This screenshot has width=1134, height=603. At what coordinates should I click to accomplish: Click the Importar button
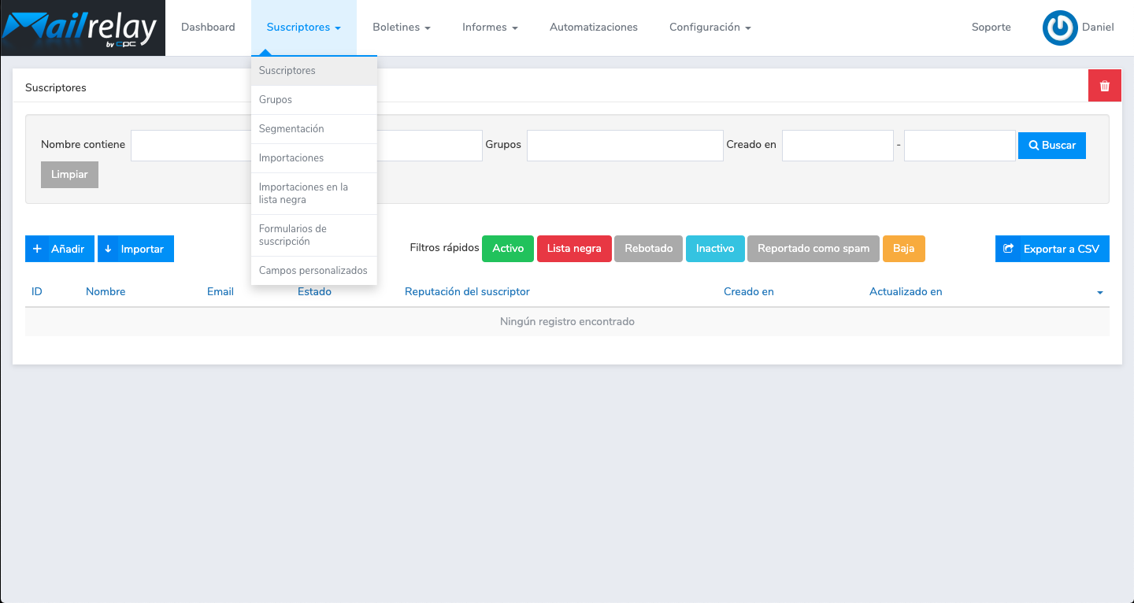135,249
